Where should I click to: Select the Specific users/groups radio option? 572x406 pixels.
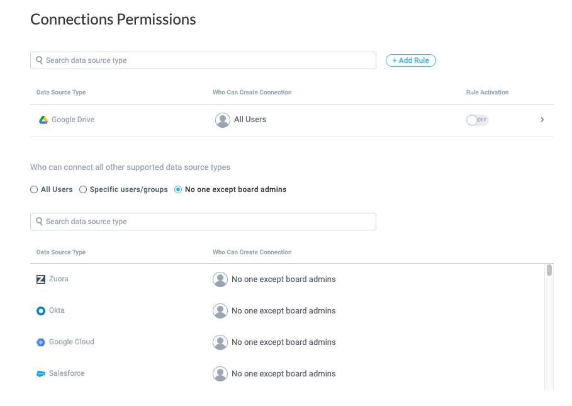coord(83,189)
